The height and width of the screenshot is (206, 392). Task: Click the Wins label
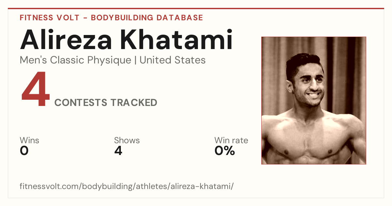pyautogui.click(x=29, y=140)
